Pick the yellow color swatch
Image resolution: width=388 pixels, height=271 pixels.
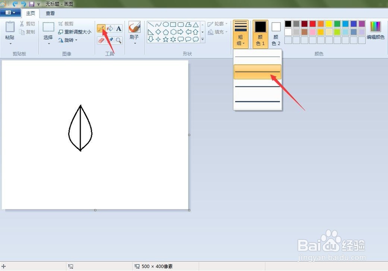[329, 24]
